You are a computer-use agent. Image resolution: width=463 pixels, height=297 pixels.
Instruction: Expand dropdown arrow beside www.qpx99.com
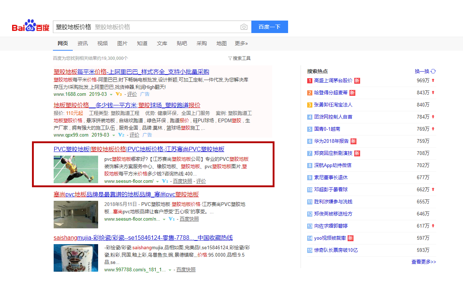(x=114, y=135)
